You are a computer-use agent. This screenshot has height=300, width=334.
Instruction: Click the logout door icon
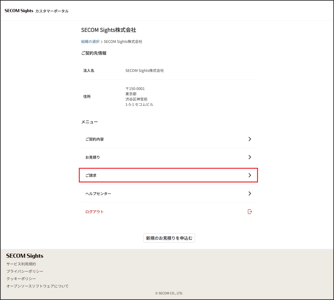[x=250, y=212]
